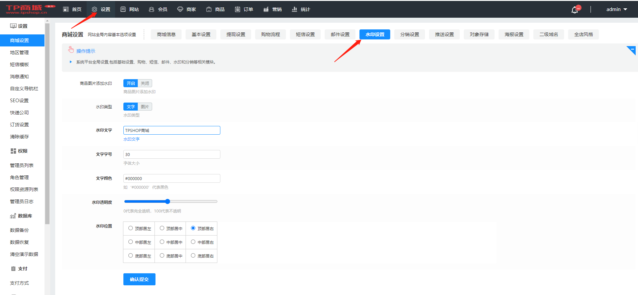Click the 文字颜色 input field
This screenshot has width=638, height=295.
coord(172,178)
